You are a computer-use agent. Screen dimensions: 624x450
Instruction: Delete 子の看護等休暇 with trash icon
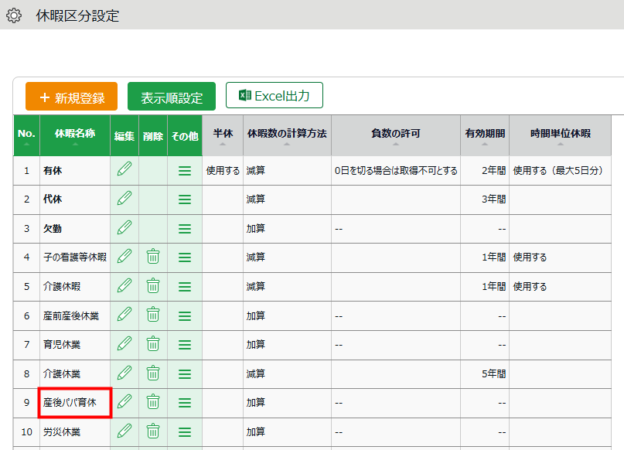(x=153, y=257)
